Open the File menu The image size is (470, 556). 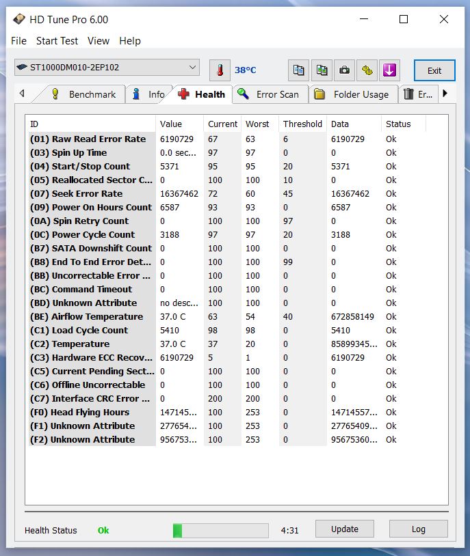[x=18, y=41]
